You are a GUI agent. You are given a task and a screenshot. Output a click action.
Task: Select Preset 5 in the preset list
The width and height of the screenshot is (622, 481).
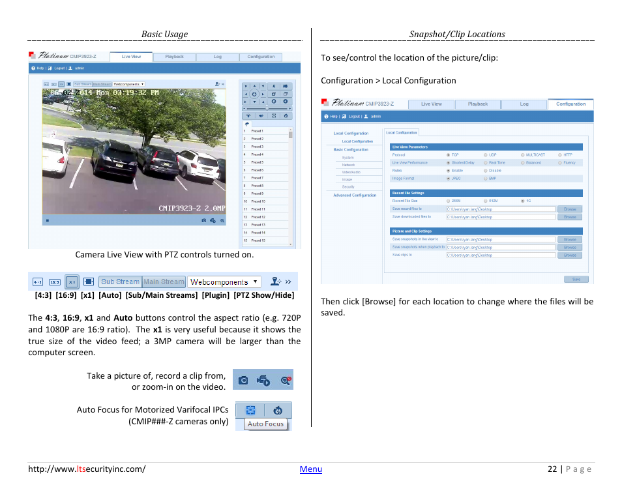point(265,162)
